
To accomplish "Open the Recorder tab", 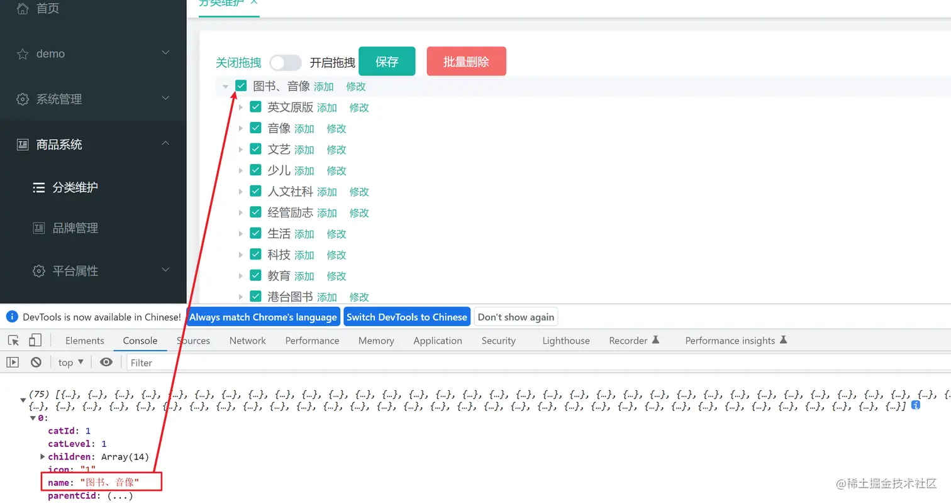I will click(634, 341).
